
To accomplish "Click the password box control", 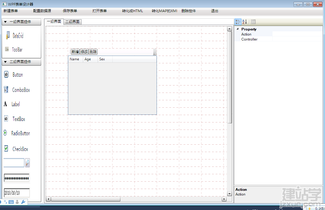I will click(17, 178).
